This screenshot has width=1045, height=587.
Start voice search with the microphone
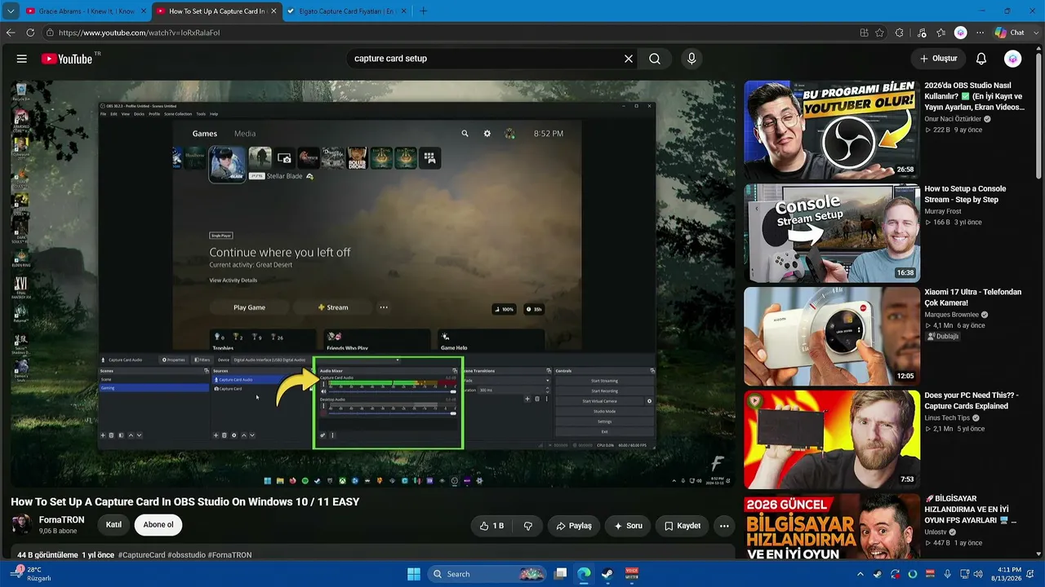(691, 59)
